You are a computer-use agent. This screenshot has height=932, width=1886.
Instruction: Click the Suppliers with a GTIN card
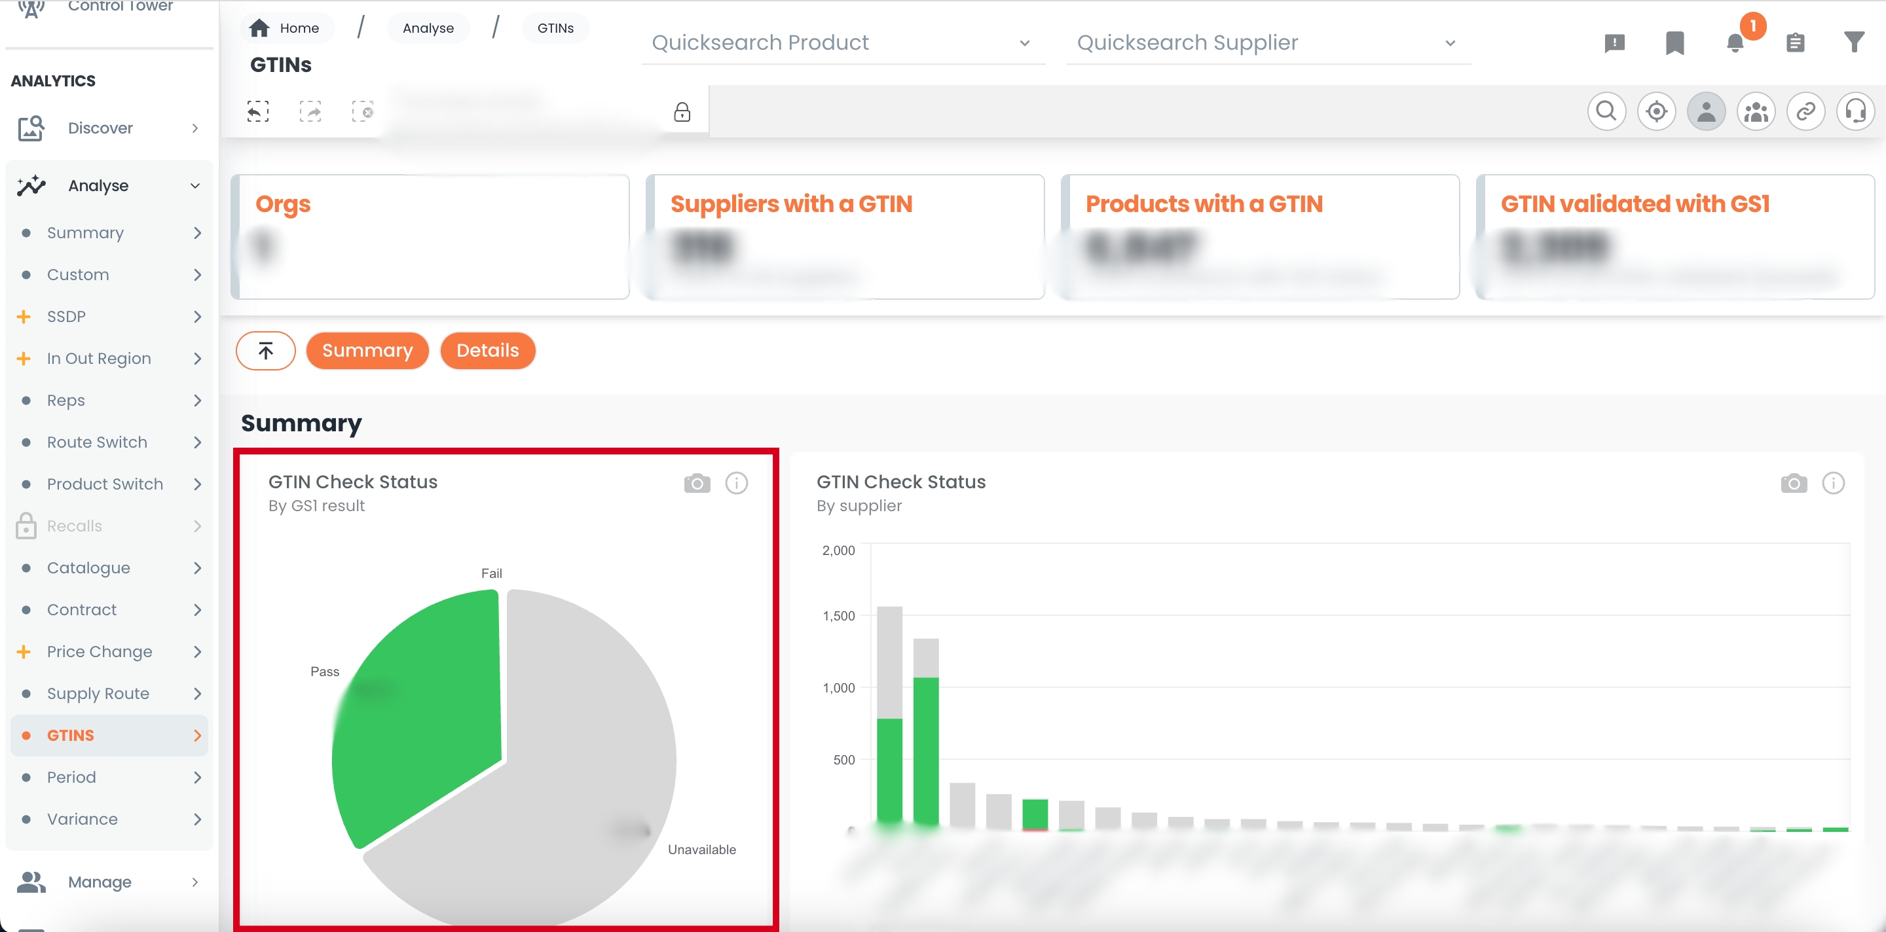coord(845,237)
